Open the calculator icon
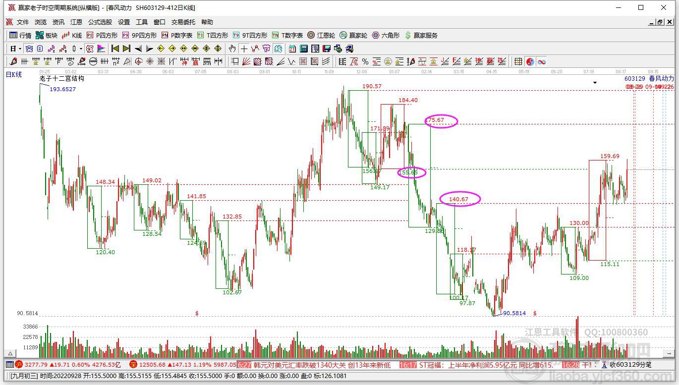679x385 pixels. click(303, 49)
